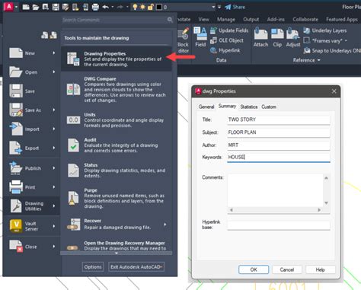This screenshot has width=361, height=290.
Task: Choose the Recover utility
Action: [x=117, y=224]
